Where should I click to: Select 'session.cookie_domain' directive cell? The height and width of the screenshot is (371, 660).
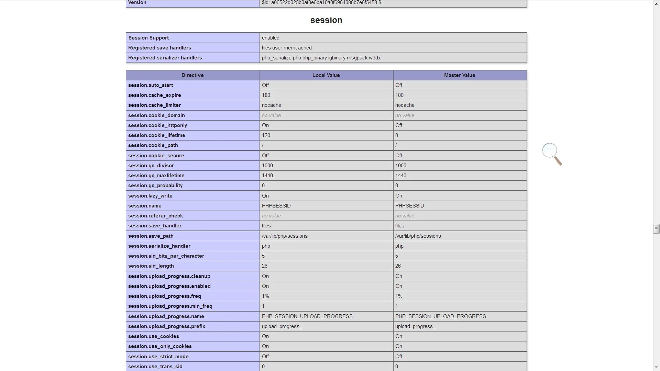[x=192, y=115]
